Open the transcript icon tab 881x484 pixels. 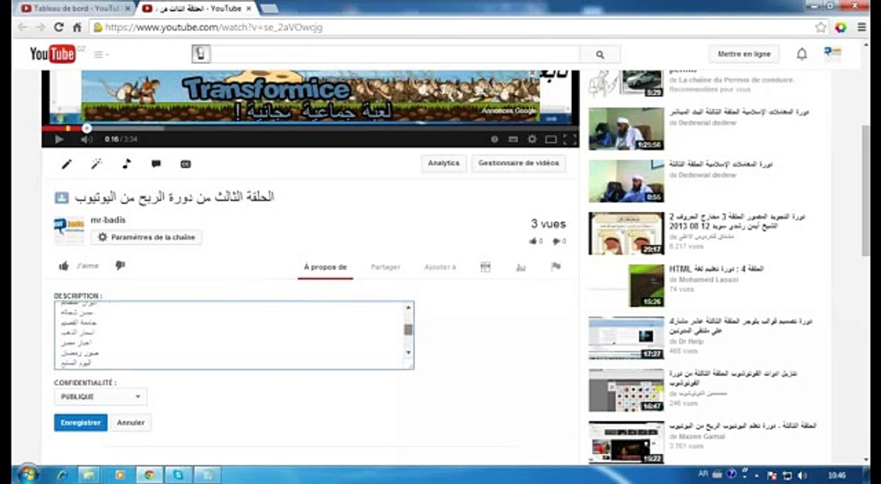click(485, 267)
